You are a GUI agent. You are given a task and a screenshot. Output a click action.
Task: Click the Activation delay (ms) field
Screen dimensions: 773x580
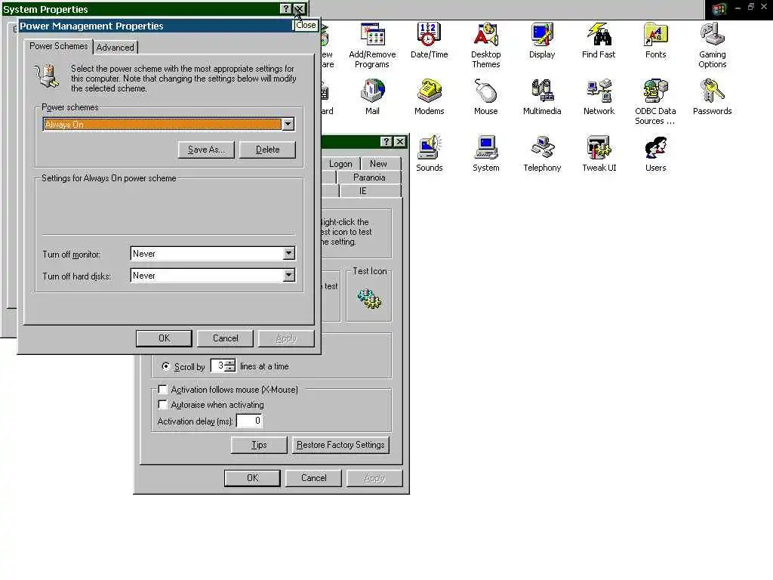tap(249, 421)
